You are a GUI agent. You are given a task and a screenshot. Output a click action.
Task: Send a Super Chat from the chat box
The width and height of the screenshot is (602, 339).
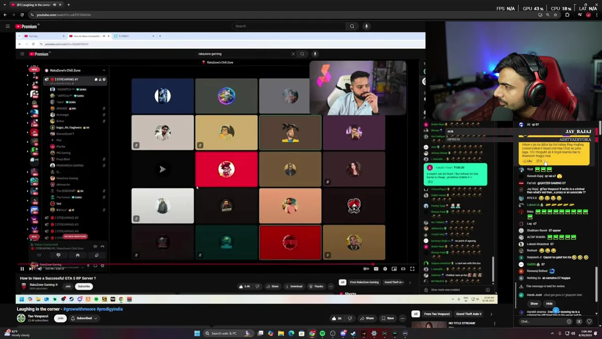pos(579,322)
